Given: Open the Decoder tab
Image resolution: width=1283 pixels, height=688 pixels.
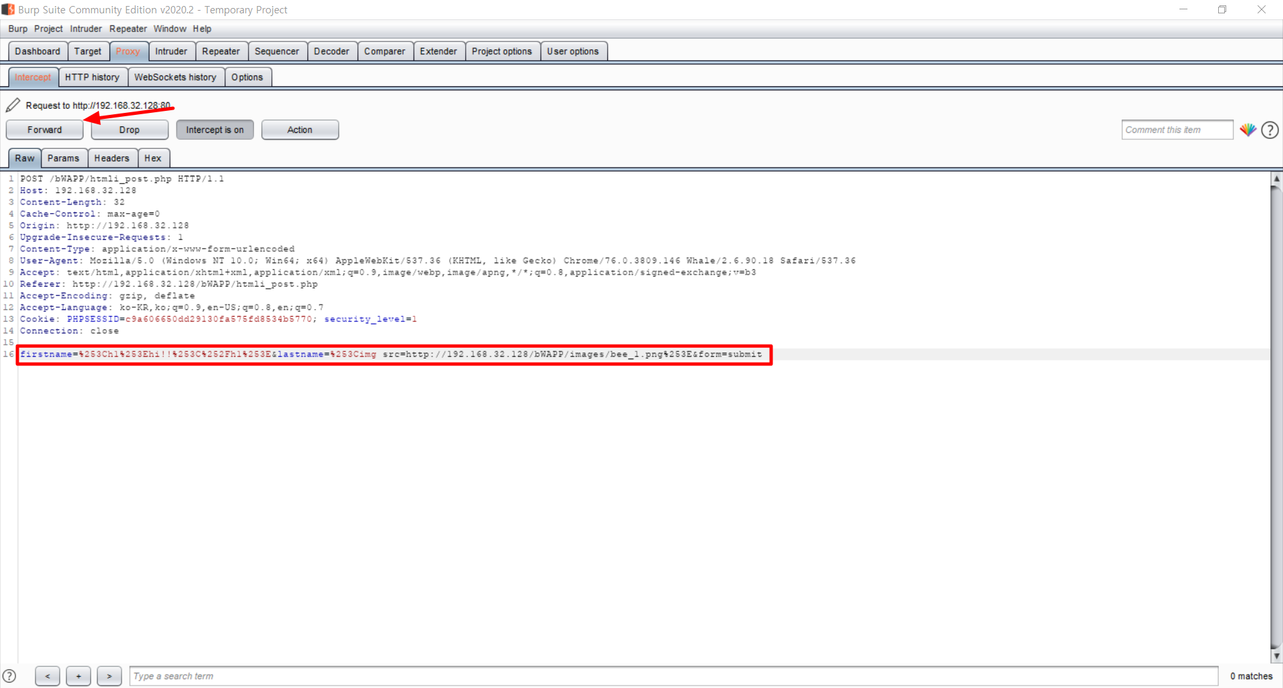Looking at the screenshot, I should [x=331, y=51].
